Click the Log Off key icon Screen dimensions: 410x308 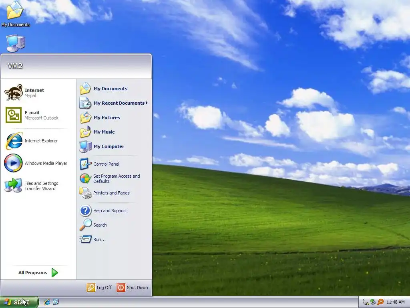pyautogui.click(x=91, y=287)
